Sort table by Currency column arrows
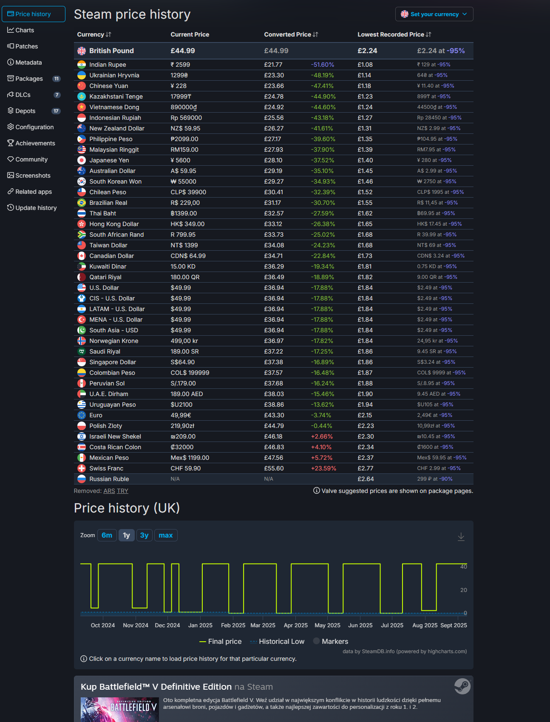The height and width of the screenshot is (722, 550). pyautogui.click(x=108, y=34)
